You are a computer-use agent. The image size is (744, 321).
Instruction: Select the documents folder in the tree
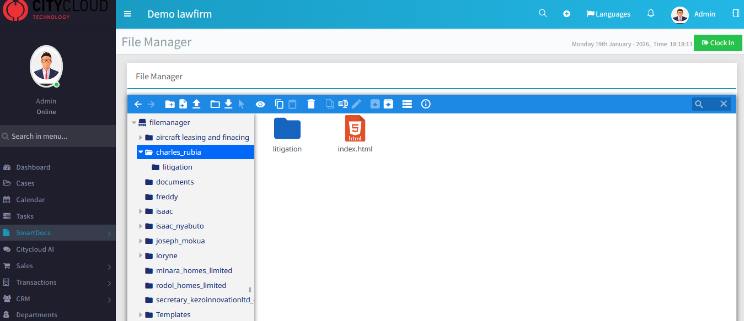[175, 182]
